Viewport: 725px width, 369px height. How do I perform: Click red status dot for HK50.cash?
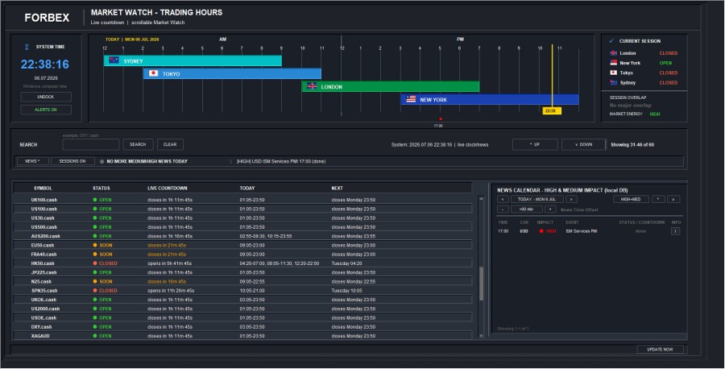(95, 263)
